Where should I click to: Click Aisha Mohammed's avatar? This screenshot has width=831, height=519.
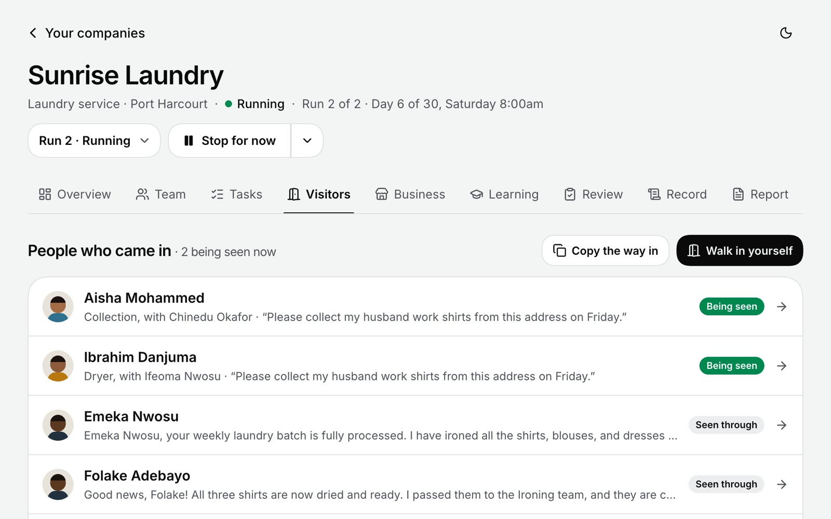click(x=58, y=307)
